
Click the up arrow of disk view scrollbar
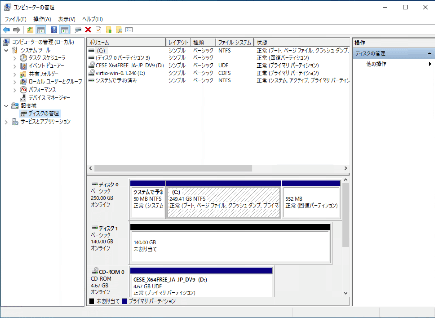pyautogui.click(x=345, y=180)
